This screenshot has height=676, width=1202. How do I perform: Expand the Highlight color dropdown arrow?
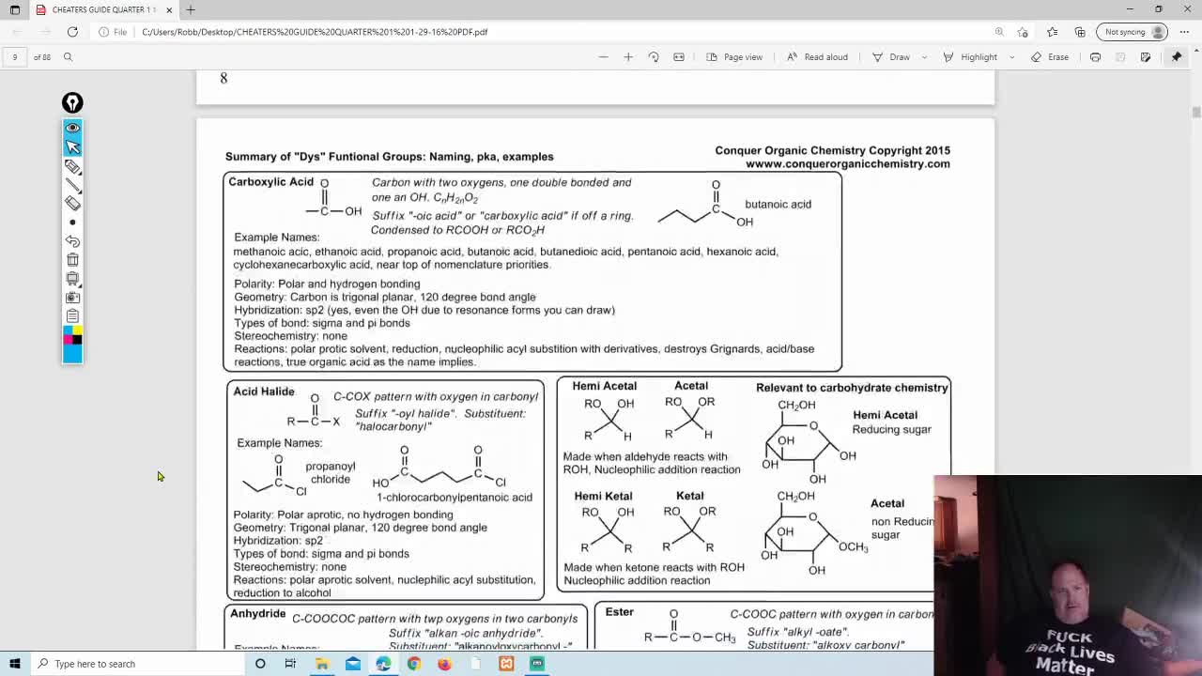[x=1011, y=57]
